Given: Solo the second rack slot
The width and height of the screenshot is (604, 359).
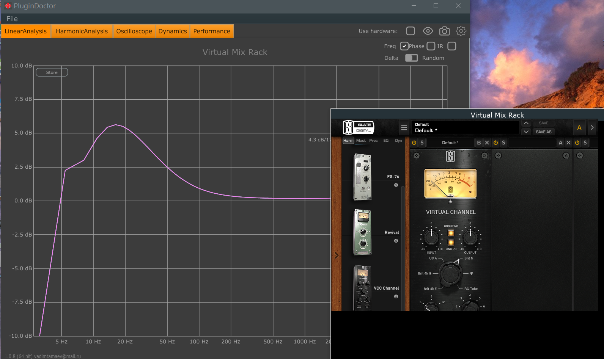Looking at the screenshot, I should 503,143.
